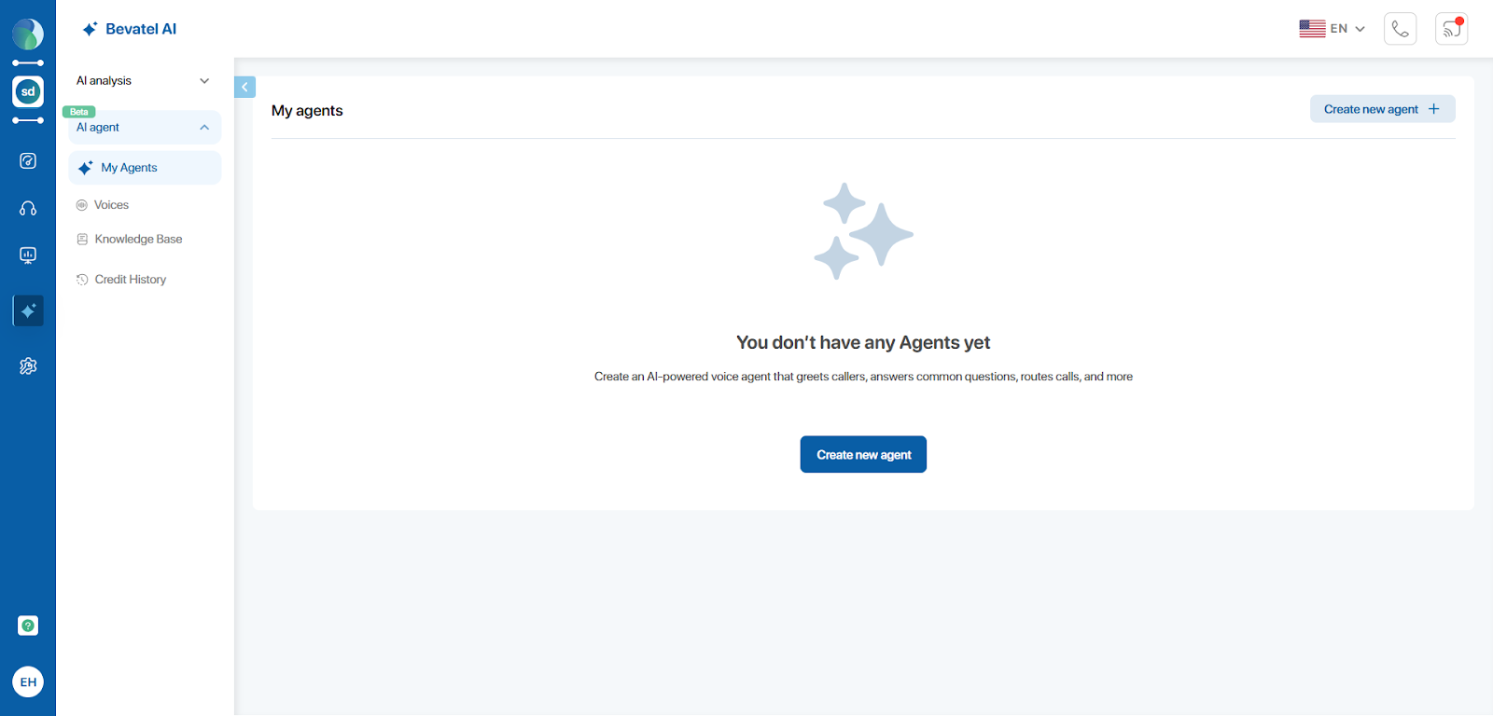Open the settings gear icon in left rail
The height and width of the screenshot is (716, 1493).
28,366
